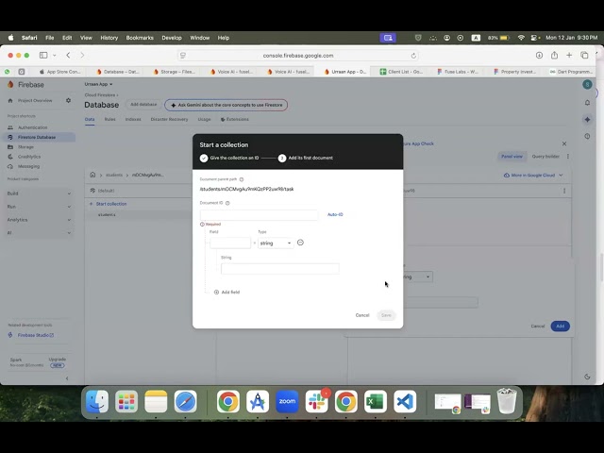Viewport: 604px width, 453px height.
Task: Click the blue Add button behind dialog
Action: [x=560, y=326]
